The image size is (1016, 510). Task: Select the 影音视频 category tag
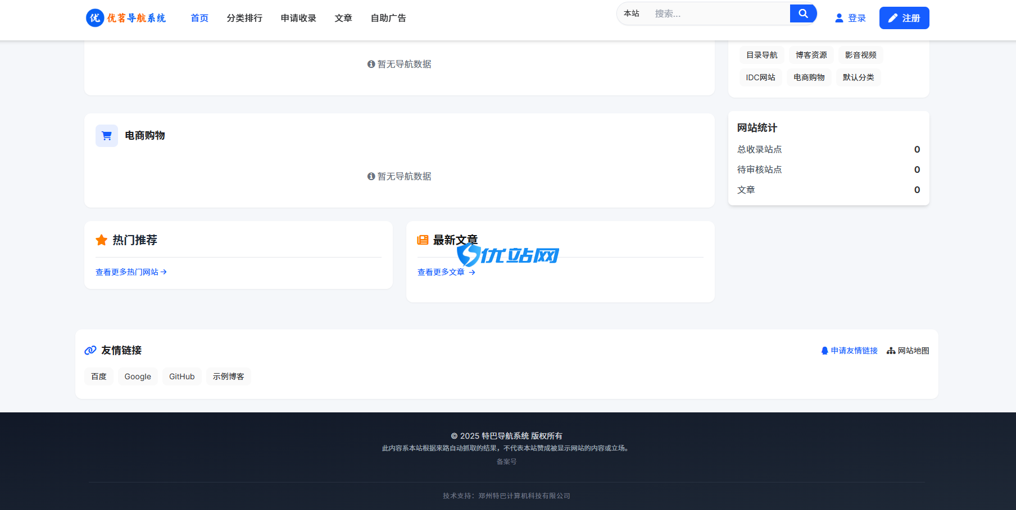[861, 55]
